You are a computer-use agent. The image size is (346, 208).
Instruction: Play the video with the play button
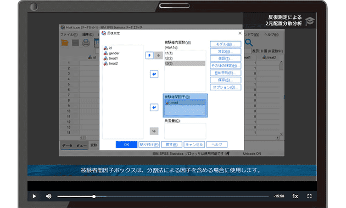[35, 196]
